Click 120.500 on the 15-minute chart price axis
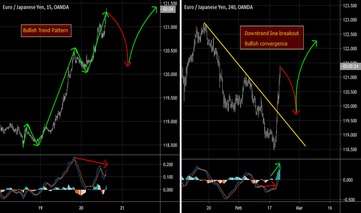Image resolution: width=361 pixels, height=213 pixels. click(x=170, y=51)
